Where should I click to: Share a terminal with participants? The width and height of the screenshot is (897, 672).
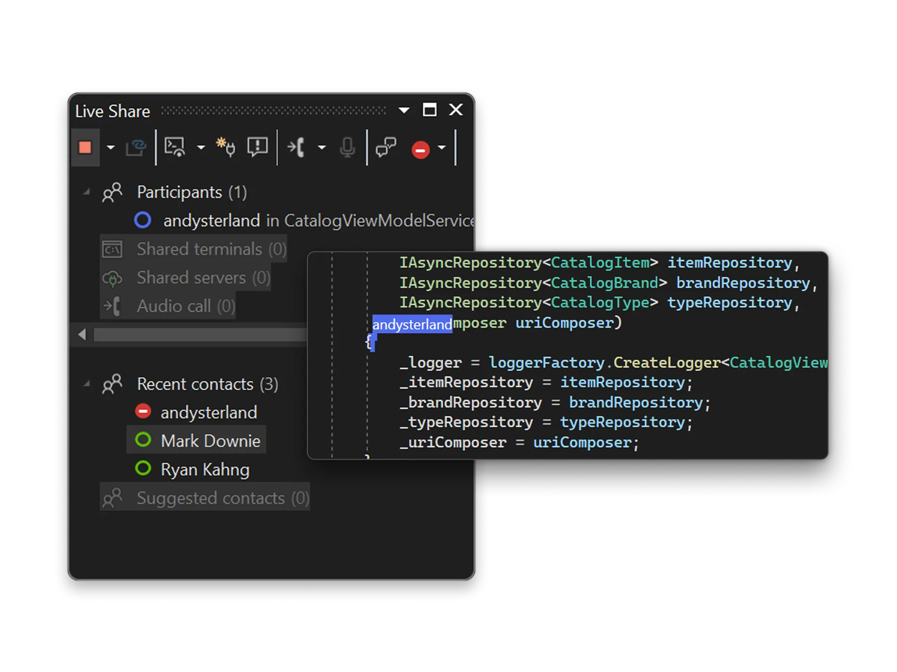coord(174,147)
